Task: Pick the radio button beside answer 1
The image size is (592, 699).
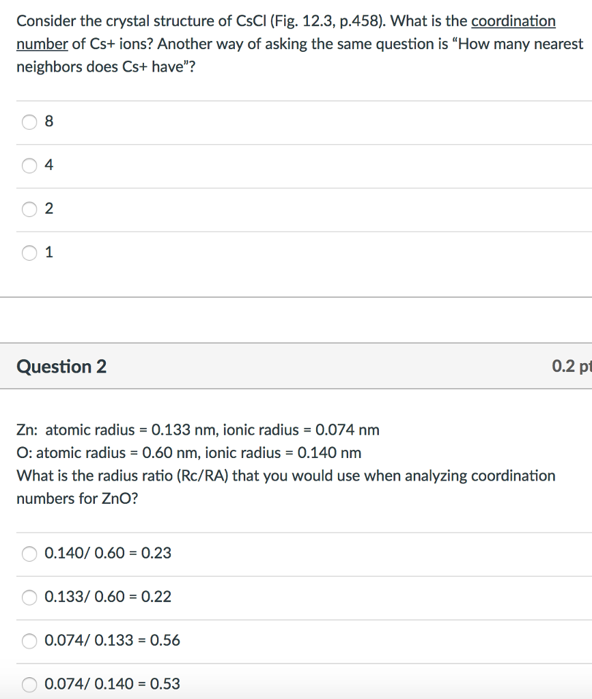Action: click(29, 253)
